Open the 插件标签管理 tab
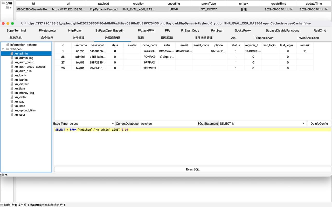 (x=204, y=38)
